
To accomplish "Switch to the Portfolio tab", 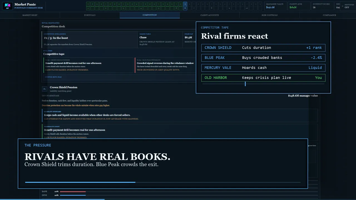I will (90, 15).
